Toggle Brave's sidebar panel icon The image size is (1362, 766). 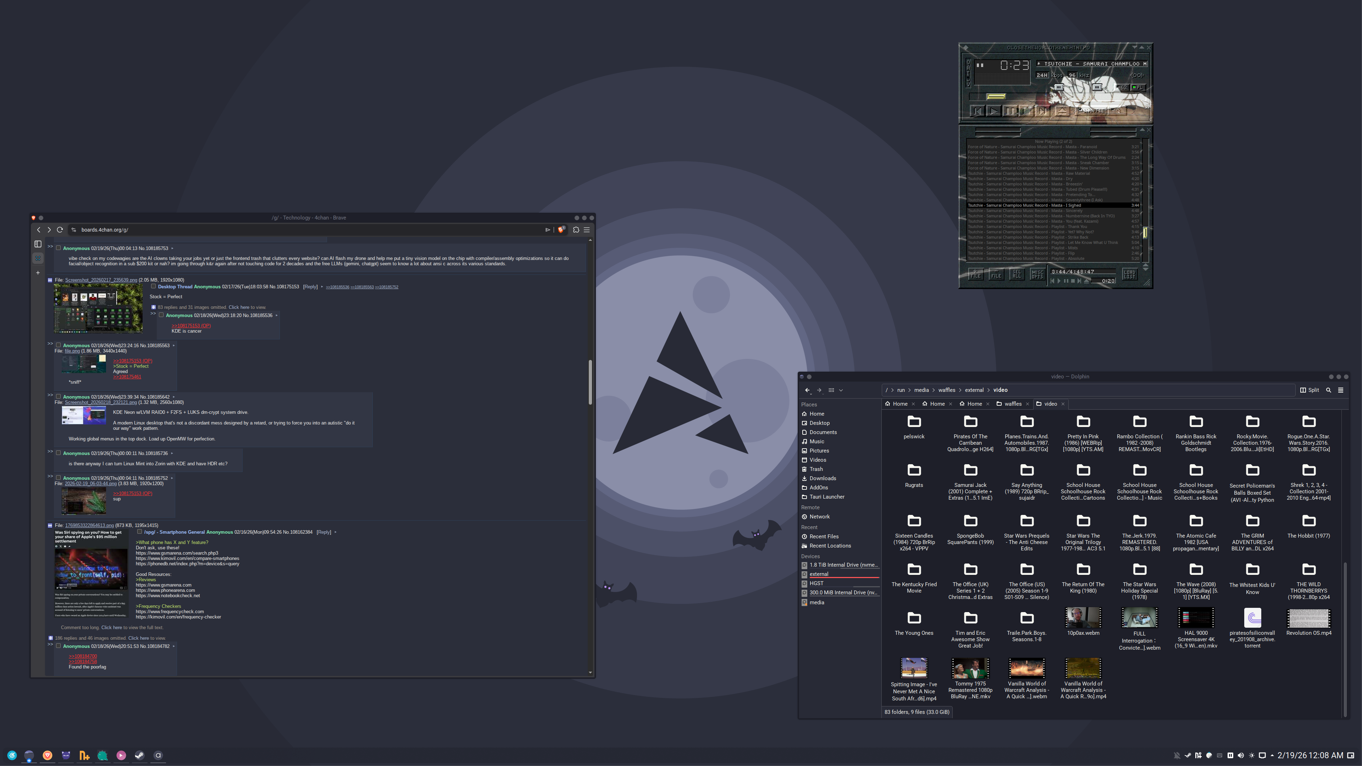coord(38,244)
